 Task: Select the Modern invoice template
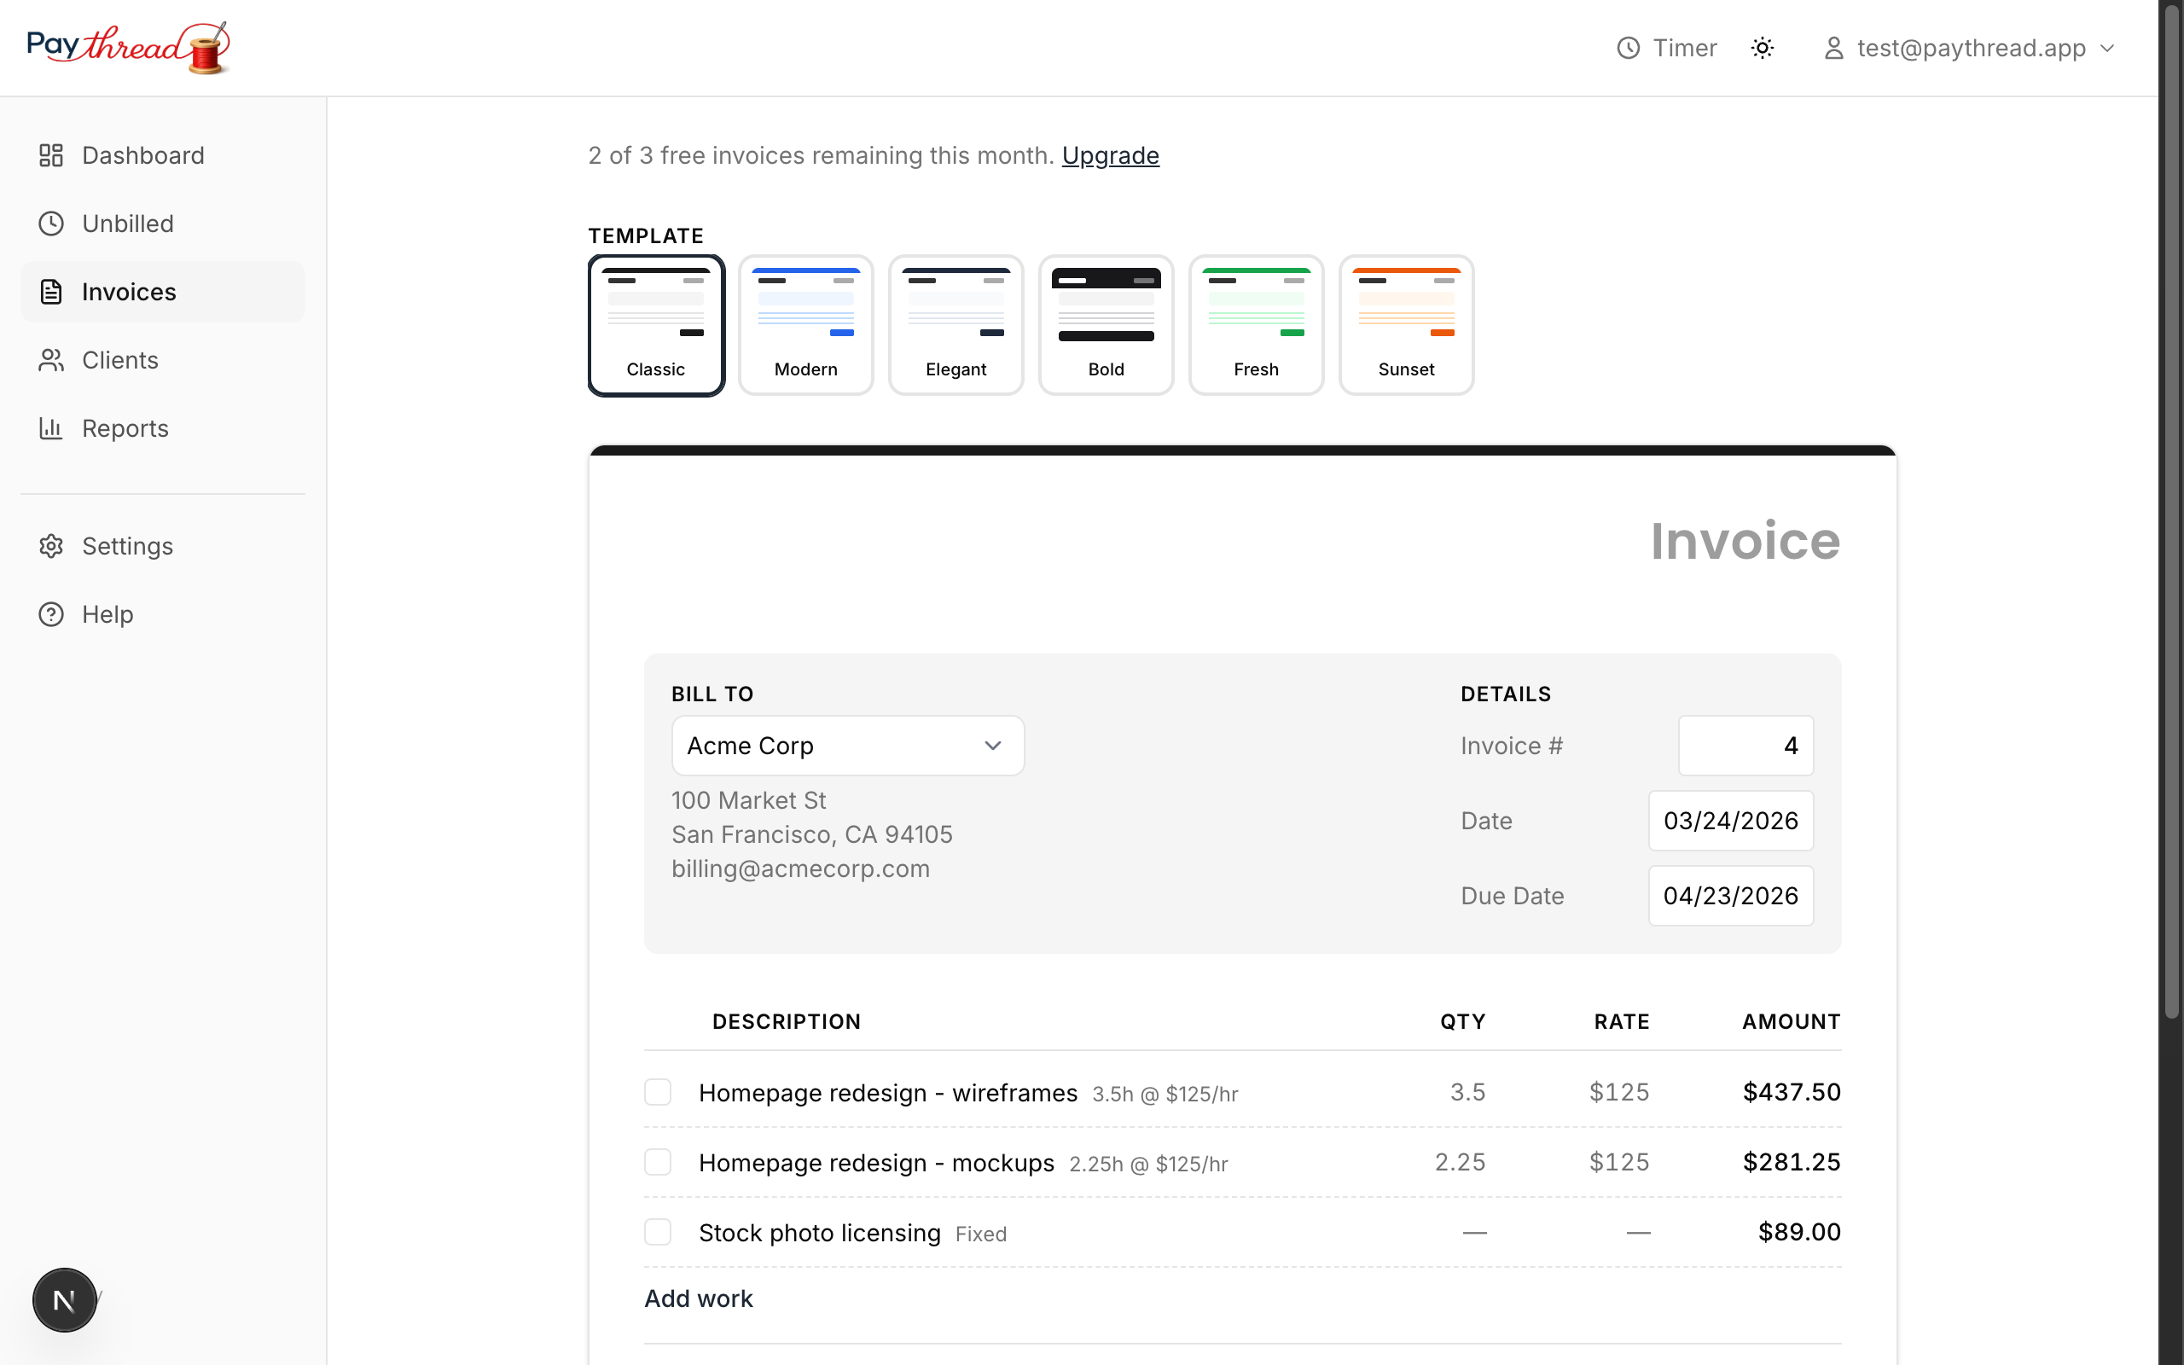click(x=805, y=325)
